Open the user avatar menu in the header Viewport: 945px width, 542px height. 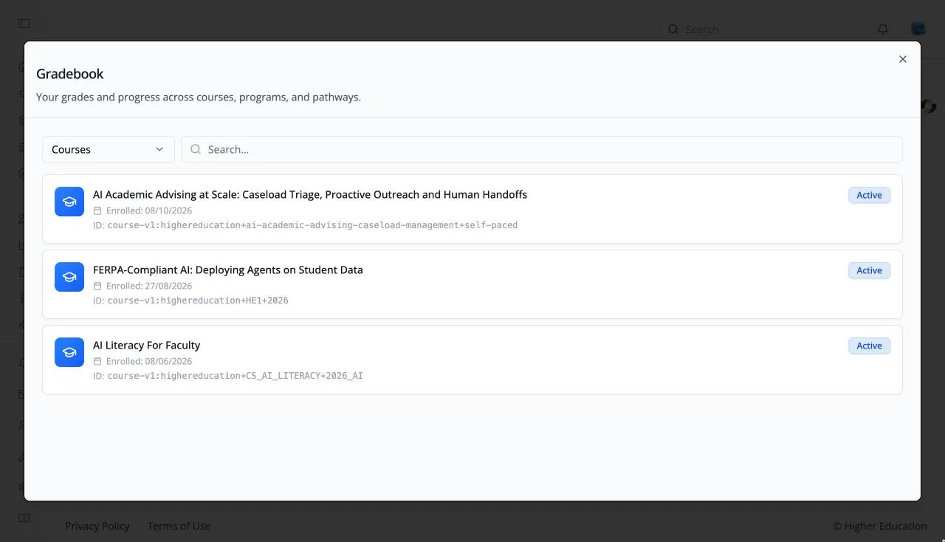click(918, 30)
